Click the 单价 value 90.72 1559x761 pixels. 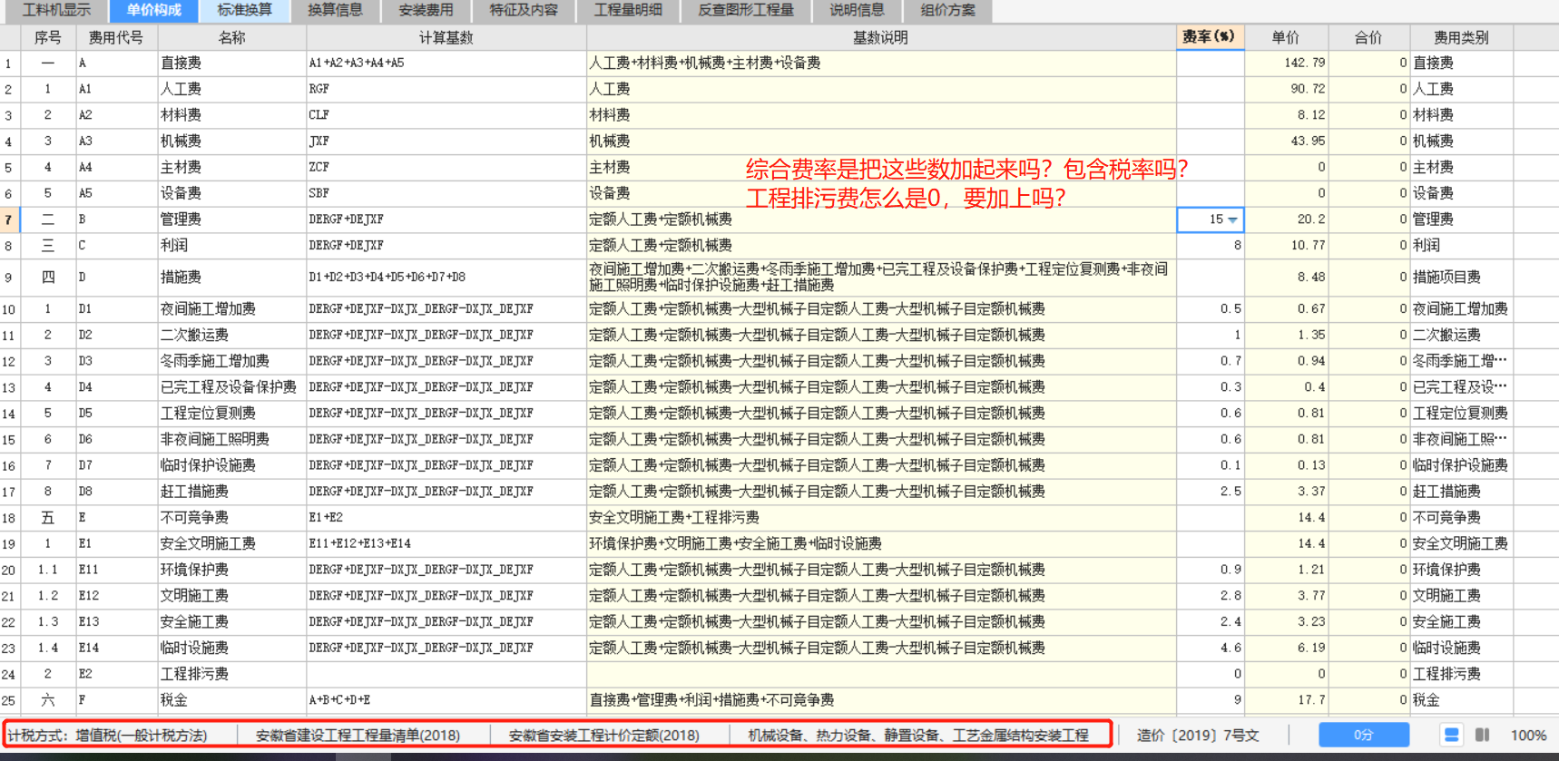tap(1308, 89)
